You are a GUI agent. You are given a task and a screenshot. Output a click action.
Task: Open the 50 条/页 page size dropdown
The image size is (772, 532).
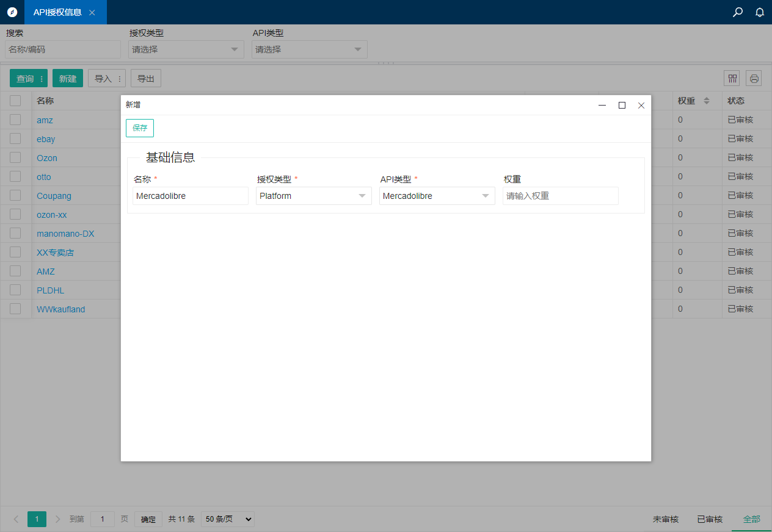[x=227, y=519]
